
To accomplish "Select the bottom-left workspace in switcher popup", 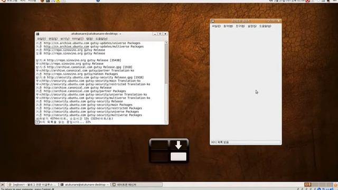I will point(159,156).
